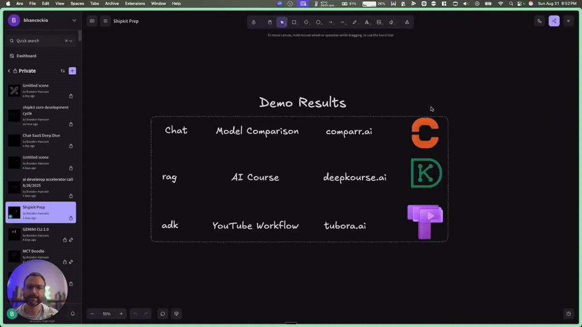The height and width of the screenshot is (327, 582).
Task: Go back using the Private back chevron
Action: tap(9, 71)
